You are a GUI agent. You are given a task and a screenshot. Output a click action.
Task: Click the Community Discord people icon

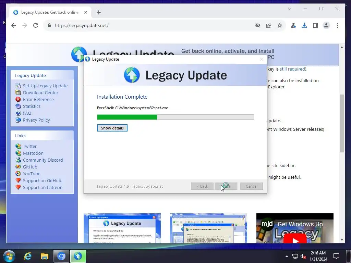coord(18,160)
